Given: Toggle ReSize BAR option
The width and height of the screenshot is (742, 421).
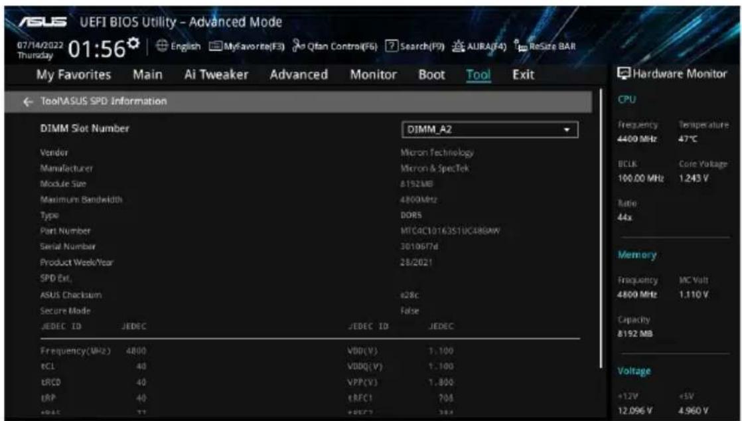Looking at the screenshot, I should click(x=545, y=46).
